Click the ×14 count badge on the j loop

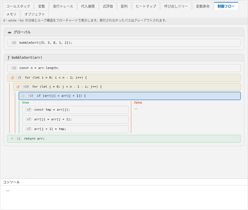click(26, 87)
